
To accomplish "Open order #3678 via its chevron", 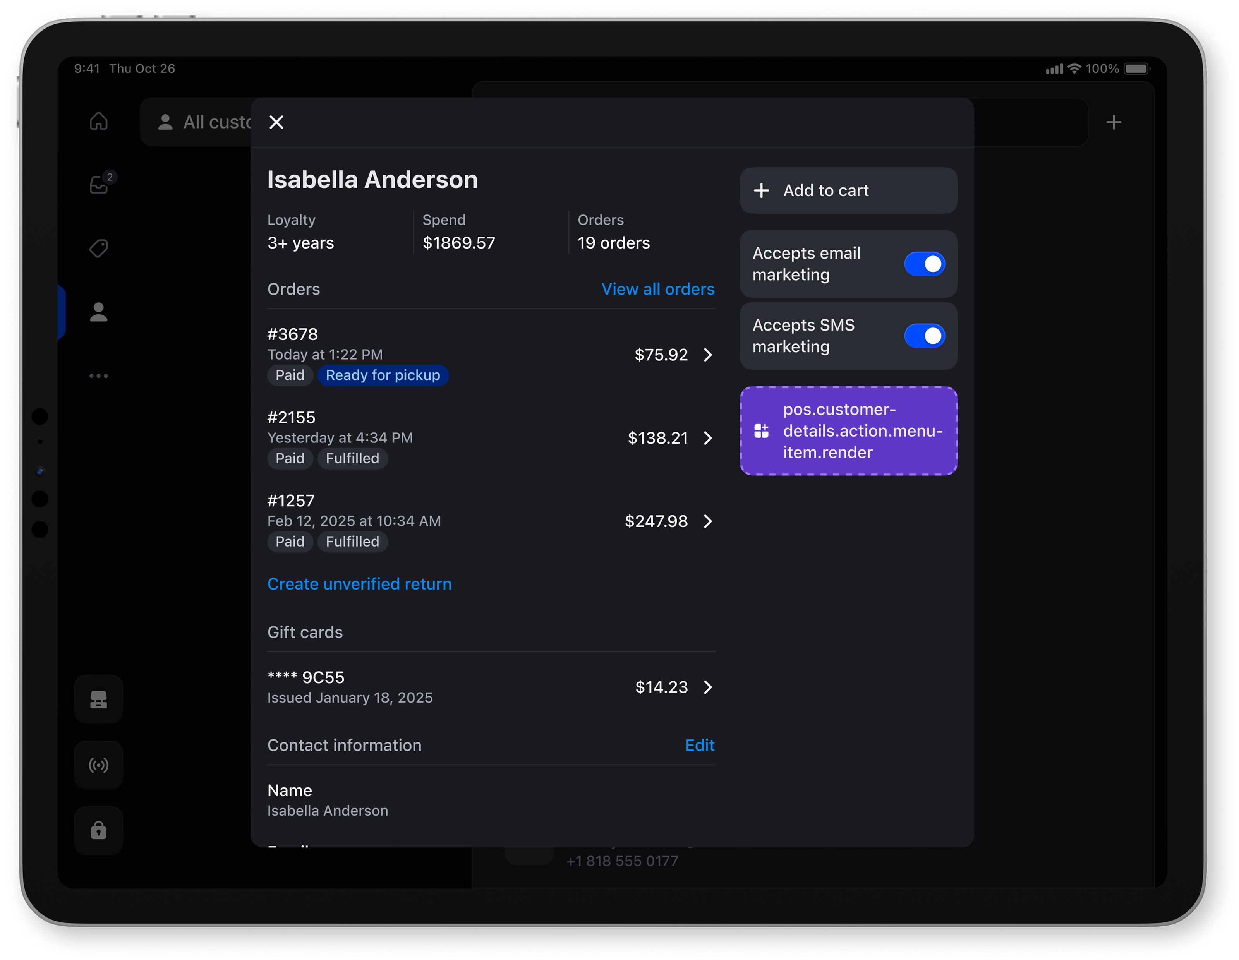I will point(707,355).
